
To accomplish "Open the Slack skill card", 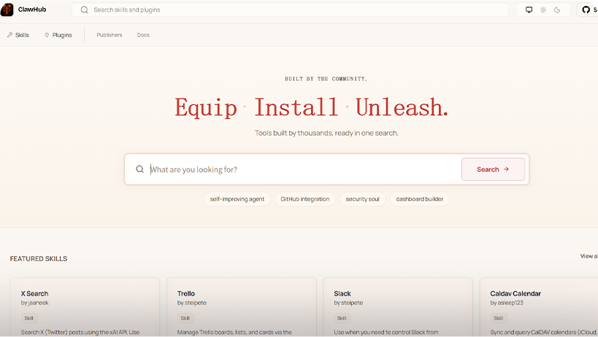I will click(x=398, y=307).
